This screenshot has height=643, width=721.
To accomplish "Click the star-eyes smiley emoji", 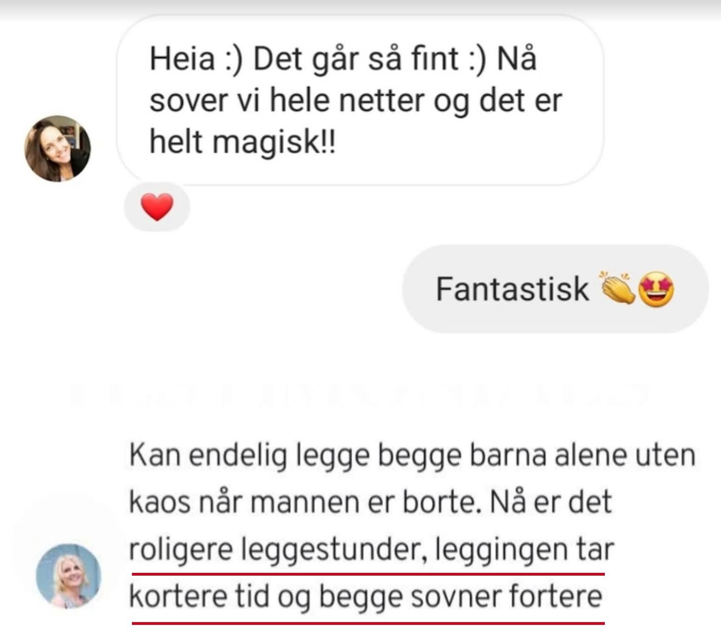I will pyautogui.click(x=656, y=289).
